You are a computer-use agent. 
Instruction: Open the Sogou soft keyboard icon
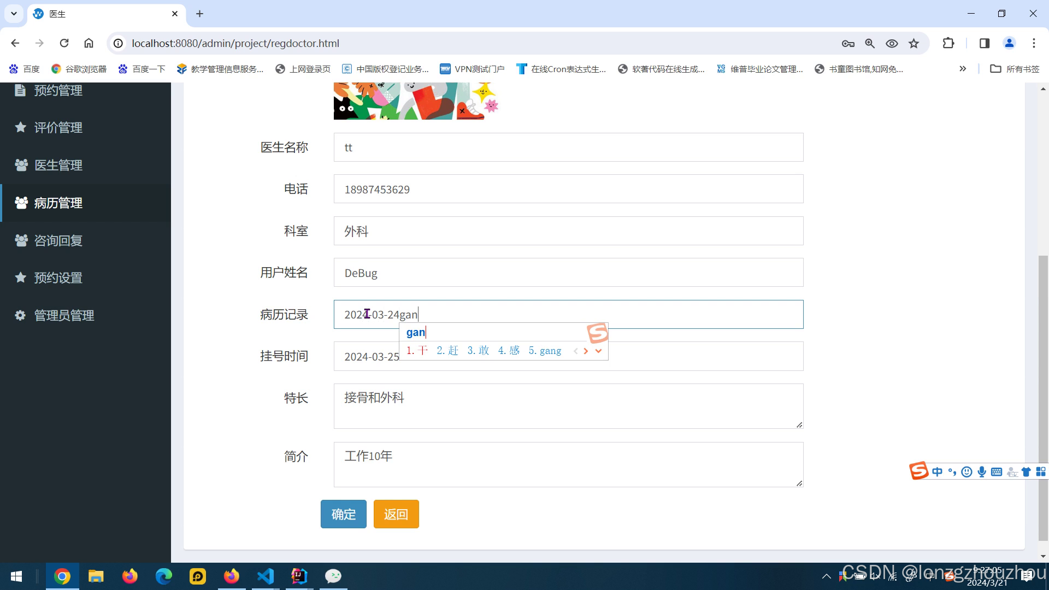pos(997,472)
